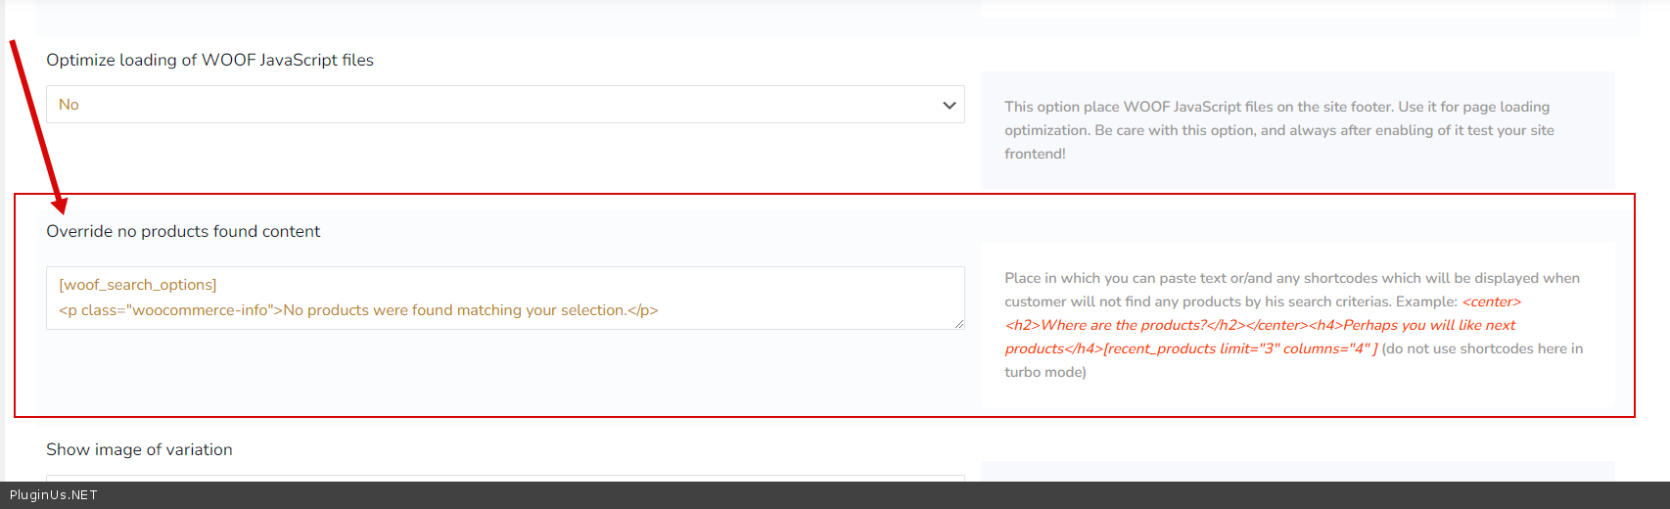This screenshot has height=509, width=1670.
Task: Click the red annotation arrow head
Action: [x=61, y=204]
